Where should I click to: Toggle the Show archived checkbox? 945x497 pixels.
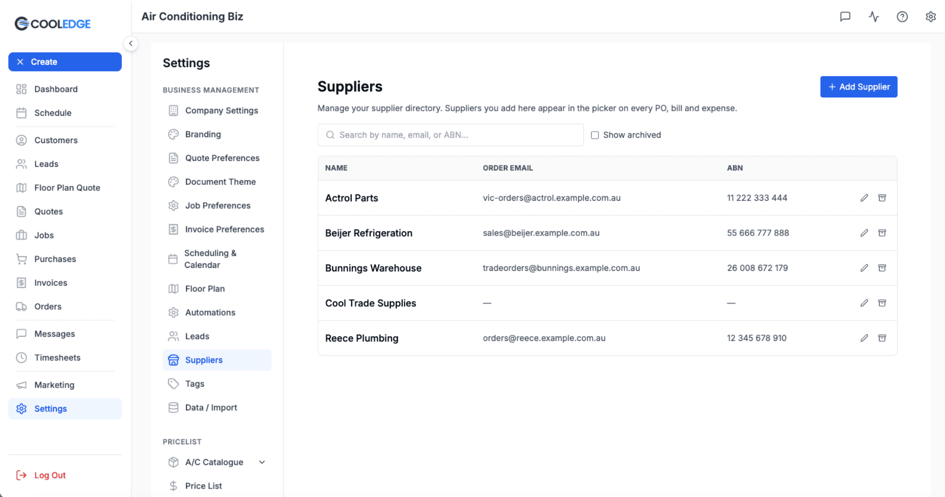[x=595, y=135]
